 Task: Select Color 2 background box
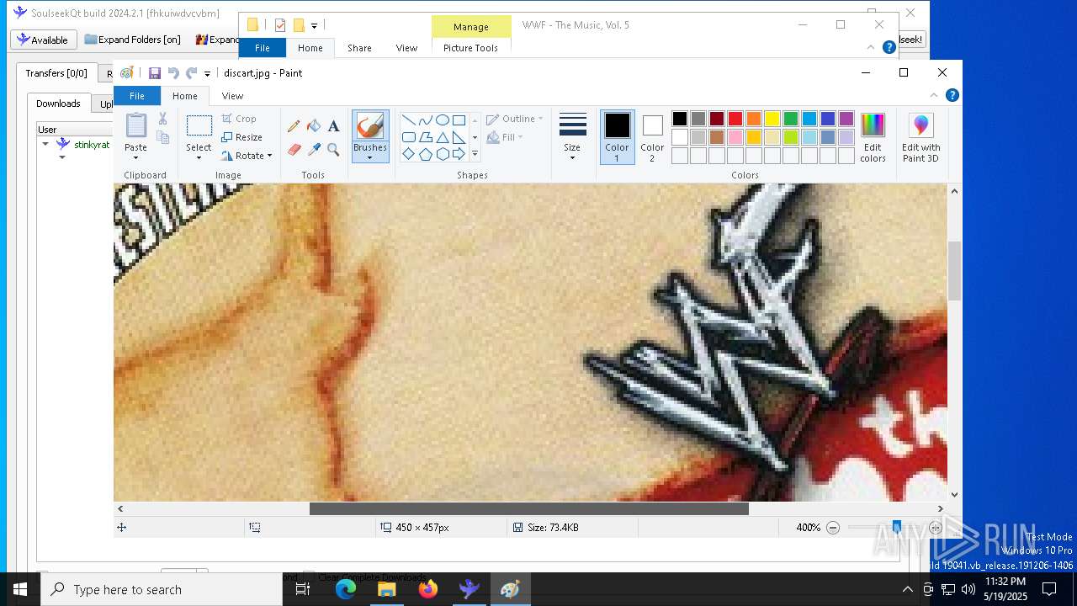pyautogui.click(x=652, y=136)
